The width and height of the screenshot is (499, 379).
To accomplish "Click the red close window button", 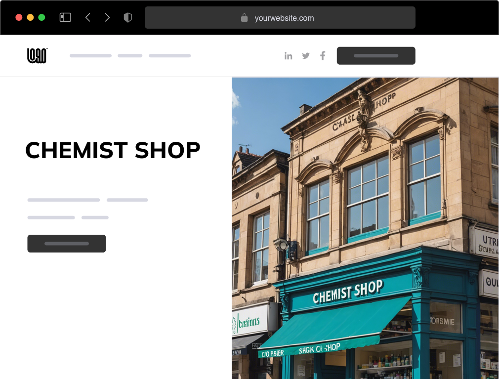I will tap(19, 17).
